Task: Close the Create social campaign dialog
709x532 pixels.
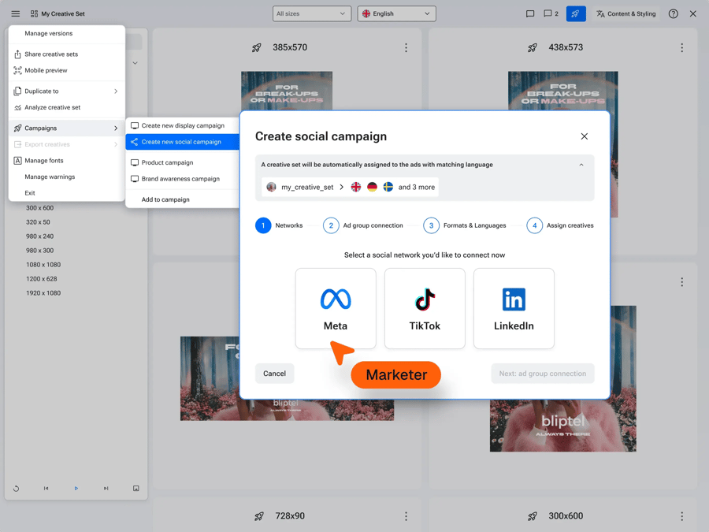Action: click(x=584, y=136)
